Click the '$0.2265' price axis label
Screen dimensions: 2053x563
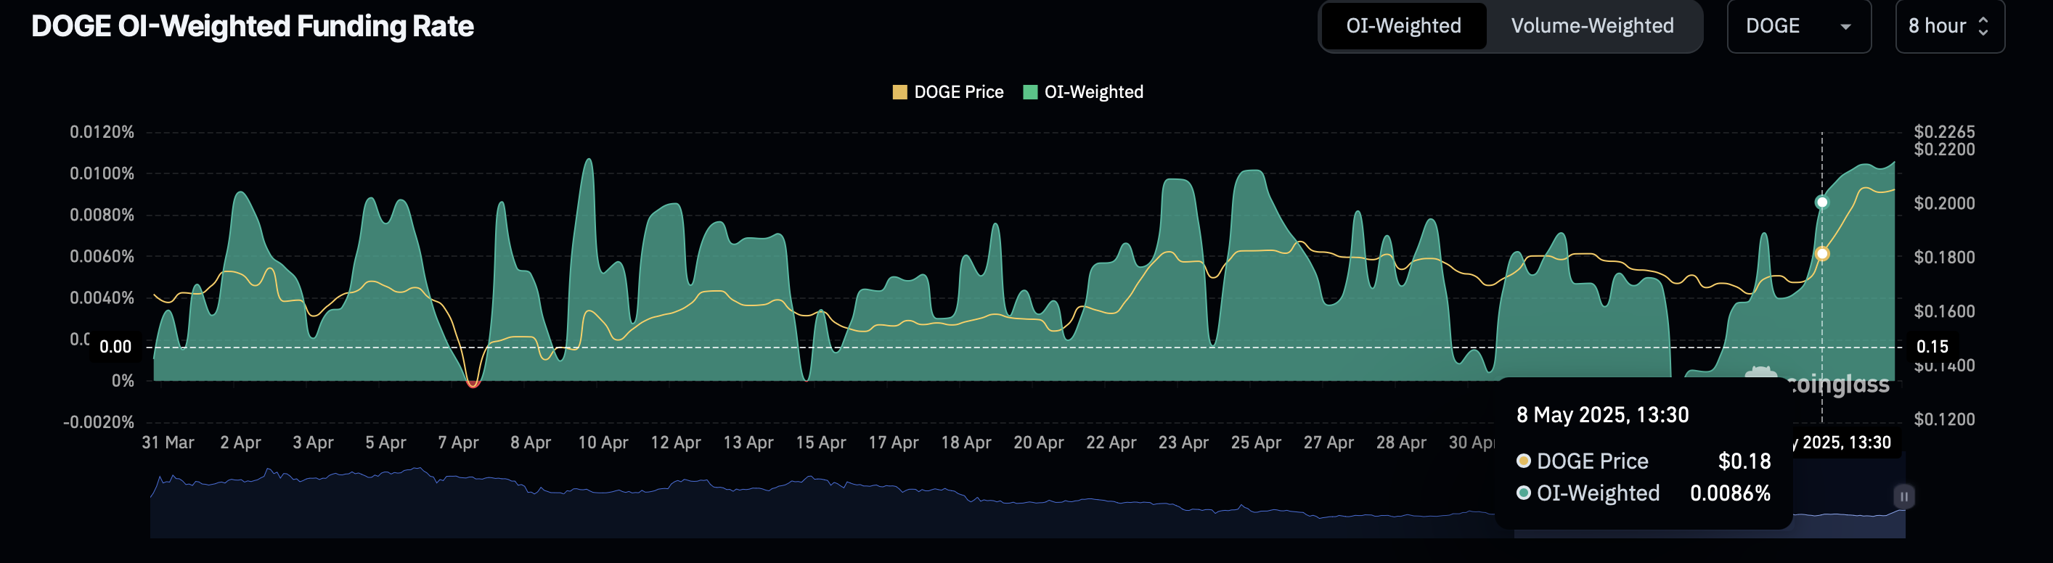pos(1945,131)
